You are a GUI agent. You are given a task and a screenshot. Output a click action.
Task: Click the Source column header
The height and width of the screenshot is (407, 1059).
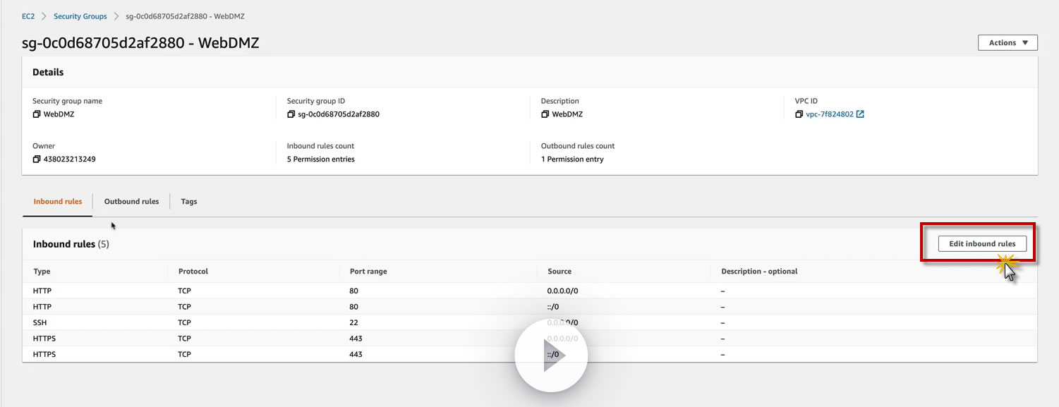tap(559, 272)
